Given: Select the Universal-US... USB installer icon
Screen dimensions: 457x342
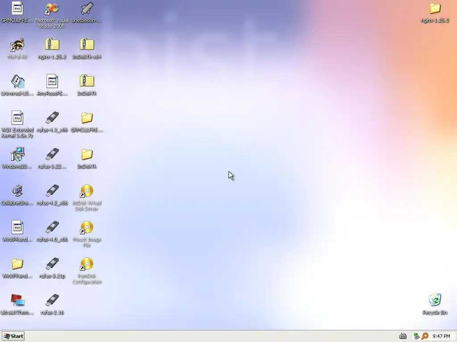Looking at the screenshot, I should 17,81.
